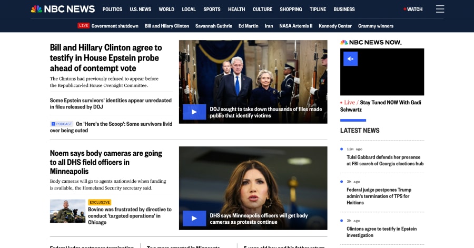Click the LIVE badge beside Government shutdown

click(83, 26)
